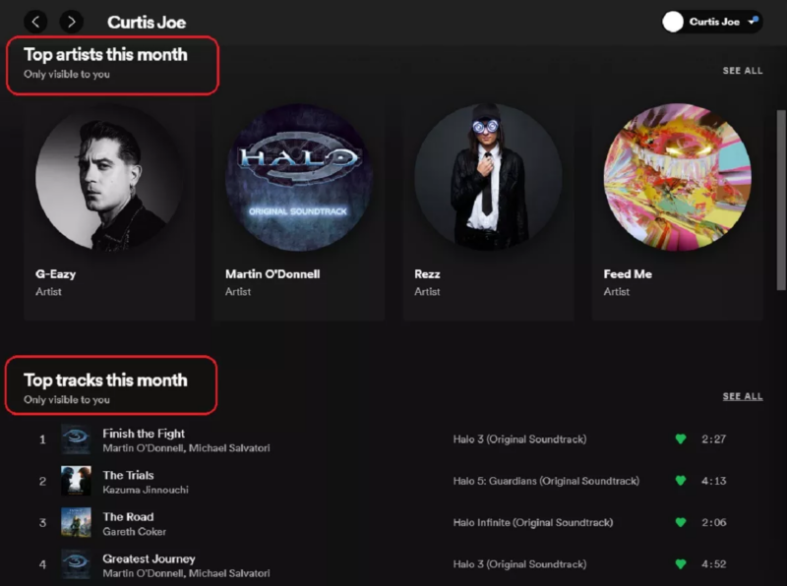Viewport: 787px width, 586px height.
Task: Click The Trials album art thumbnail
Action: point(76,481)
